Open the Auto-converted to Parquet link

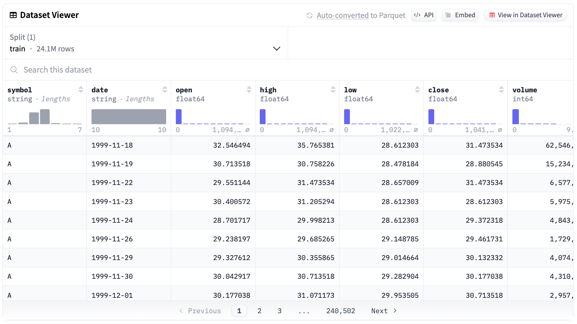(342, 15)
